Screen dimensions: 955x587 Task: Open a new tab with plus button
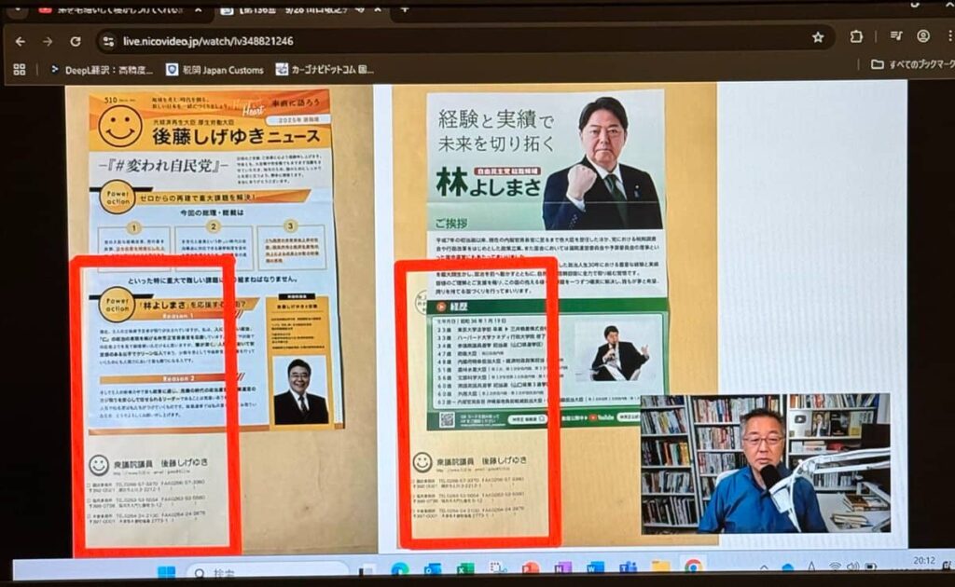click(x=405, y=9)
